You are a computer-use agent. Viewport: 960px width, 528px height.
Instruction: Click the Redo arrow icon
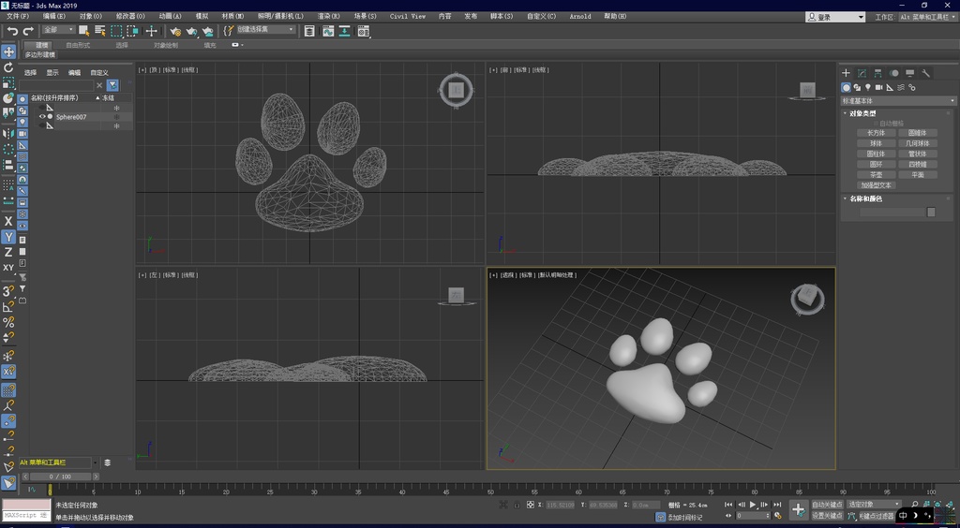(x=28, y=31)
